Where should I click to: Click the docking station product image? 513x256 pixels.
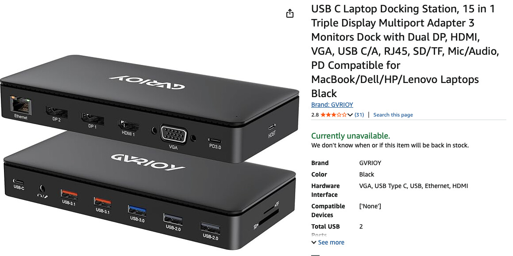150,152
